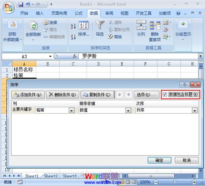Sort column ascending A to Z
Screen dimensions: 205x186
pos(73,26)
